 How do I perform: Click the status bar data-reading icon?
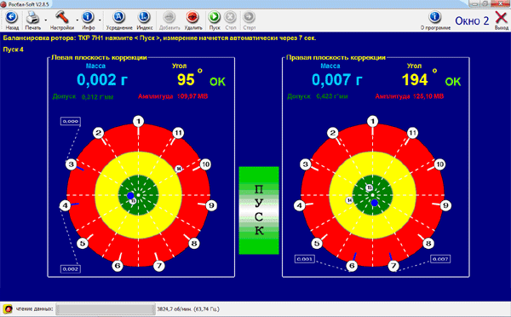pyautogui.click(x=8, y=308)
